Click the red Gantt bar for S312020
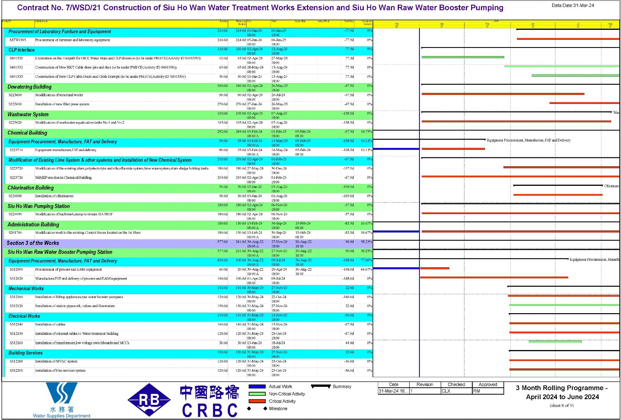 point(494,278)
